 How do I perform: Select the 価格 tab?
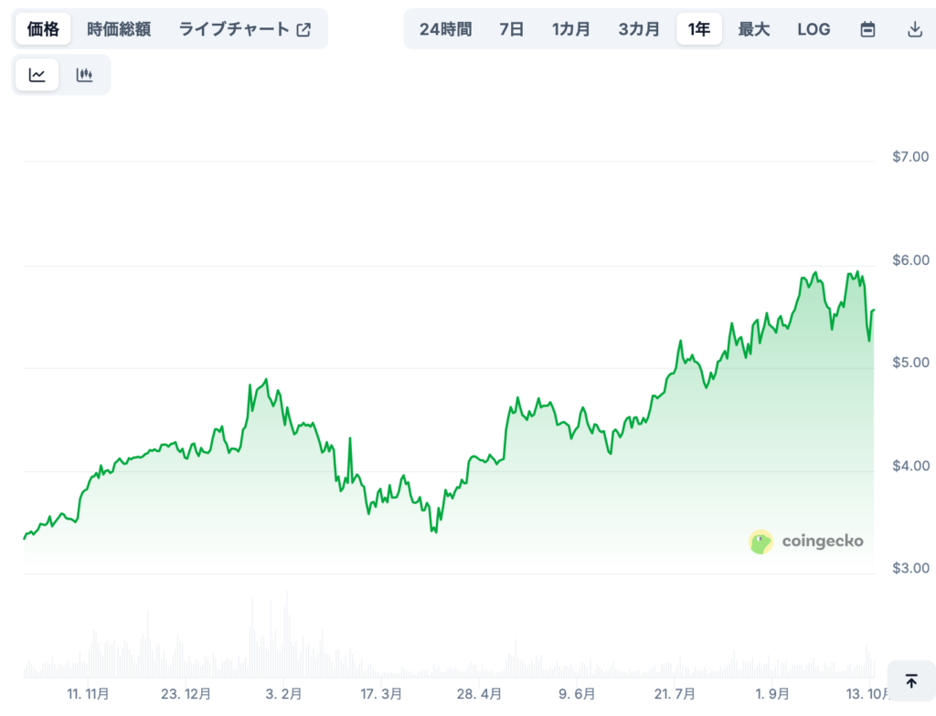click(x=43, y=29)
